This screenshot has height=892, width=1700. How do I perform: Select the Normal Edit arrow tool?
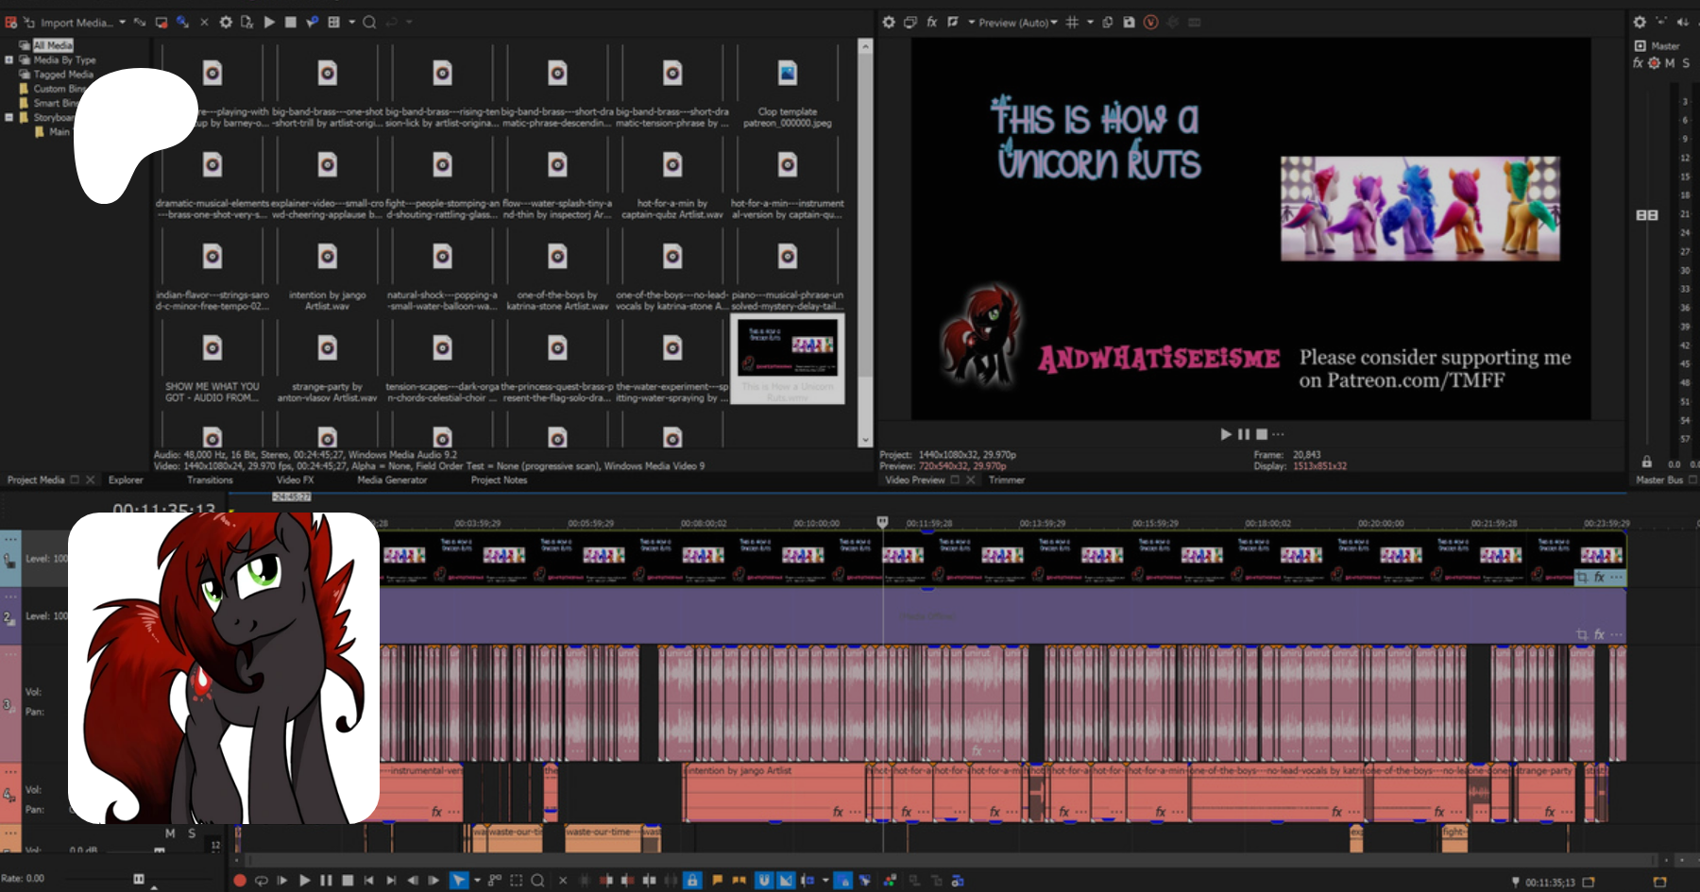point(459,881)
